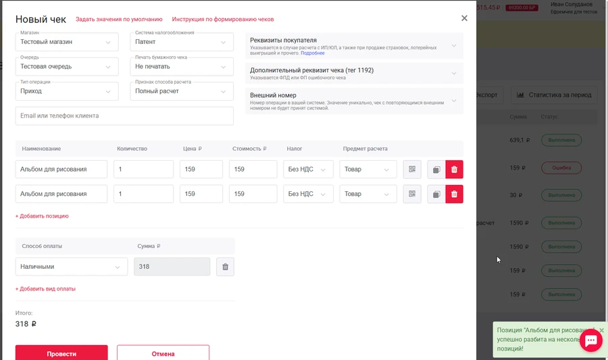The width and height of the screenshot is (608, 360).
Task: Click QR code icon in second item row
Action: [412, 194]
